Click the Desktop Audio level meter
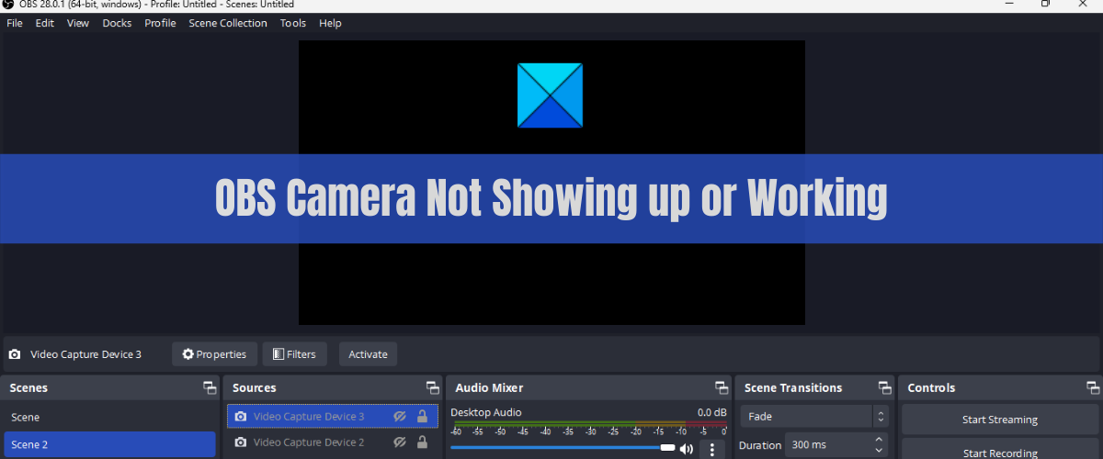The image size is (1103, 459). coord(588,424)
